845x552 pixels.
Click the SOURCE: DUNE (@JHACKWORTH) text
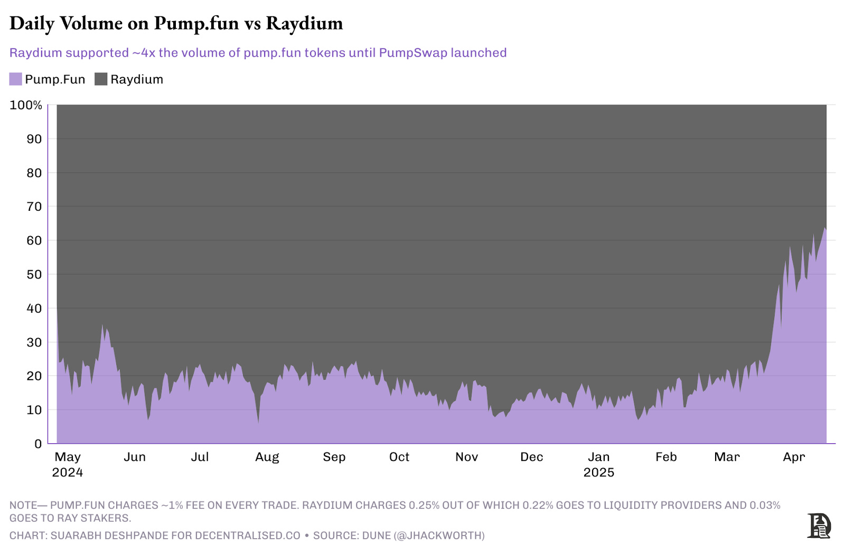399,536
